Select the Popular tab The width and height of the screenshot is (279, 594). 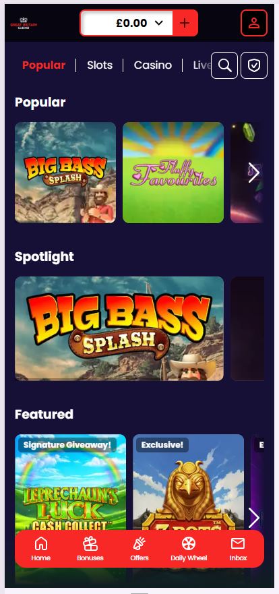point(44,65)
